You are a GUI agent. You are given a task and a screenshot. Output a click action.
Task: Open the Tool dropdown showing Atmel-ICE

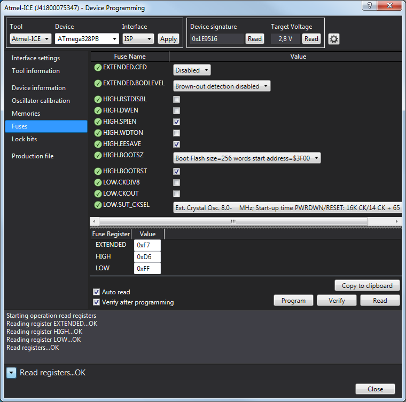click(x=30, y=39)
